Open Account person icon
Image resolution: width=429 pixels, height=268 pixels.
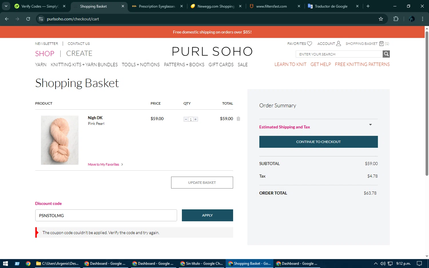pyautogui.click(x=339, y=43)
